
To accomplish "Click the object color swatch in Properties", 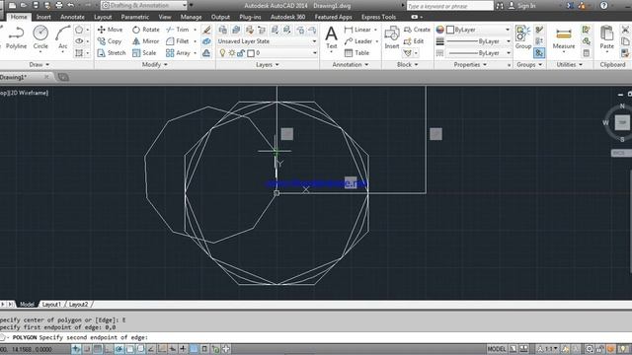I will pos(451,30).
